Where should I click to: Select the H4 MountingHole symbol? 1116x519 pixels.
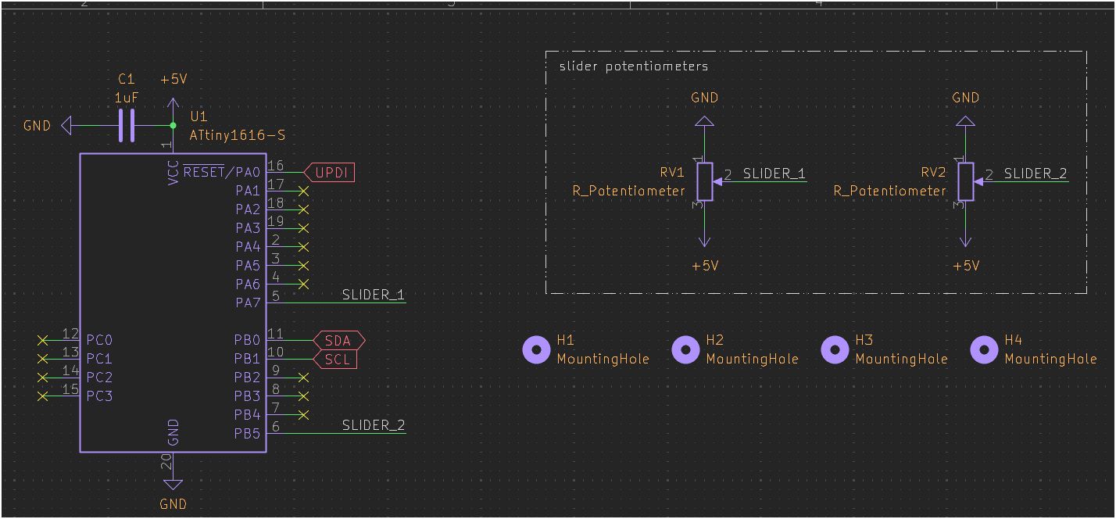coord(984,349)
